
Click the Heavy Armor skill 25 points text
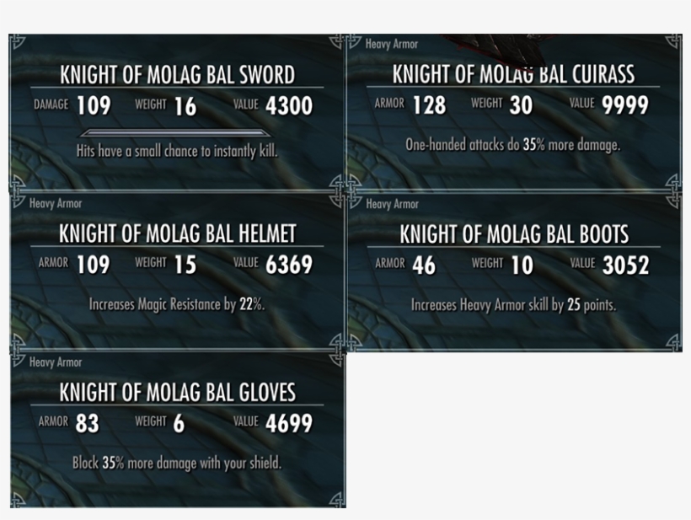tap(512, 305)
